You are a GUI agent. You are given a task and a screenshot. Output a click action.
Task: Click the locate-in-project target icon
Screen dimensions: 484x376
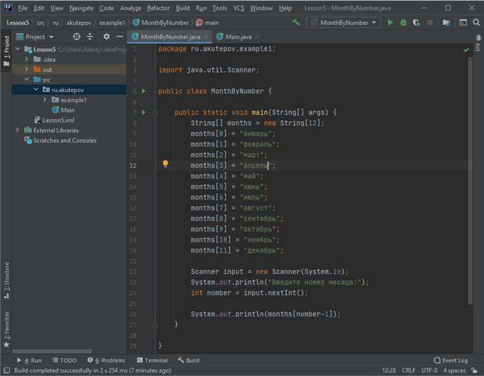(x=77, y=37)
